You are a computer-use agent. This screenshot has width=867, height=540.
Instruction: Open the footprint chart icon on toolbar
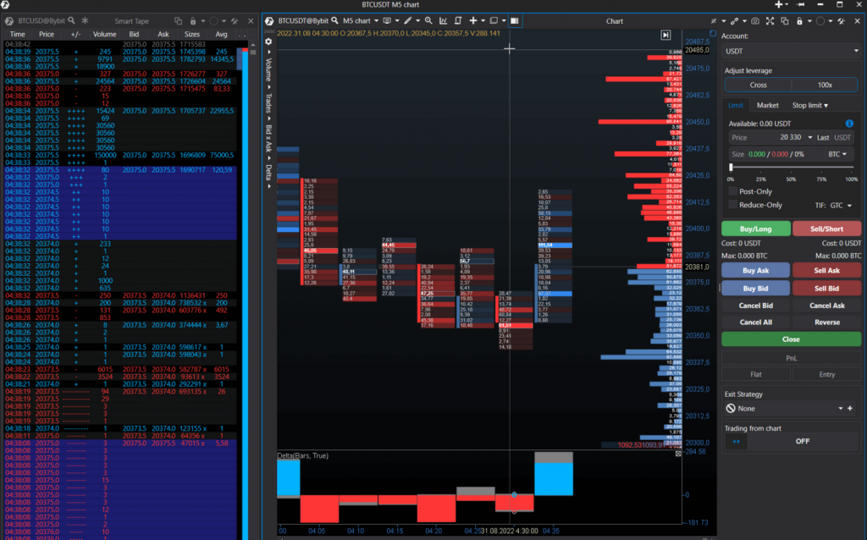coord(513,20)
